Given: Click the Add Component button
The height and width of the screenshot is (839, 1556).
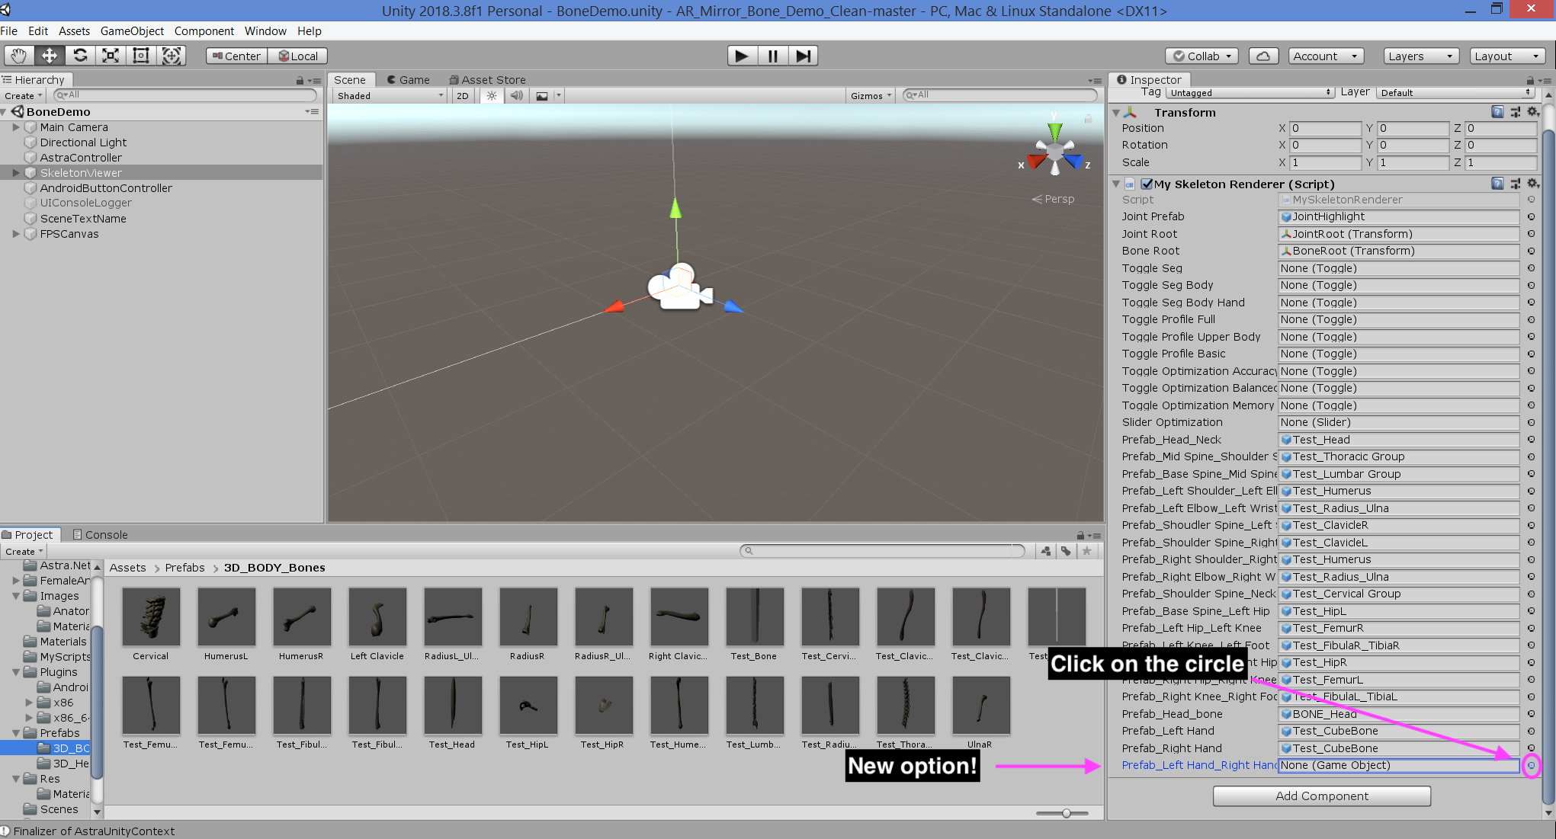Looking at the screenshot, I should (x=1321, y=796).
